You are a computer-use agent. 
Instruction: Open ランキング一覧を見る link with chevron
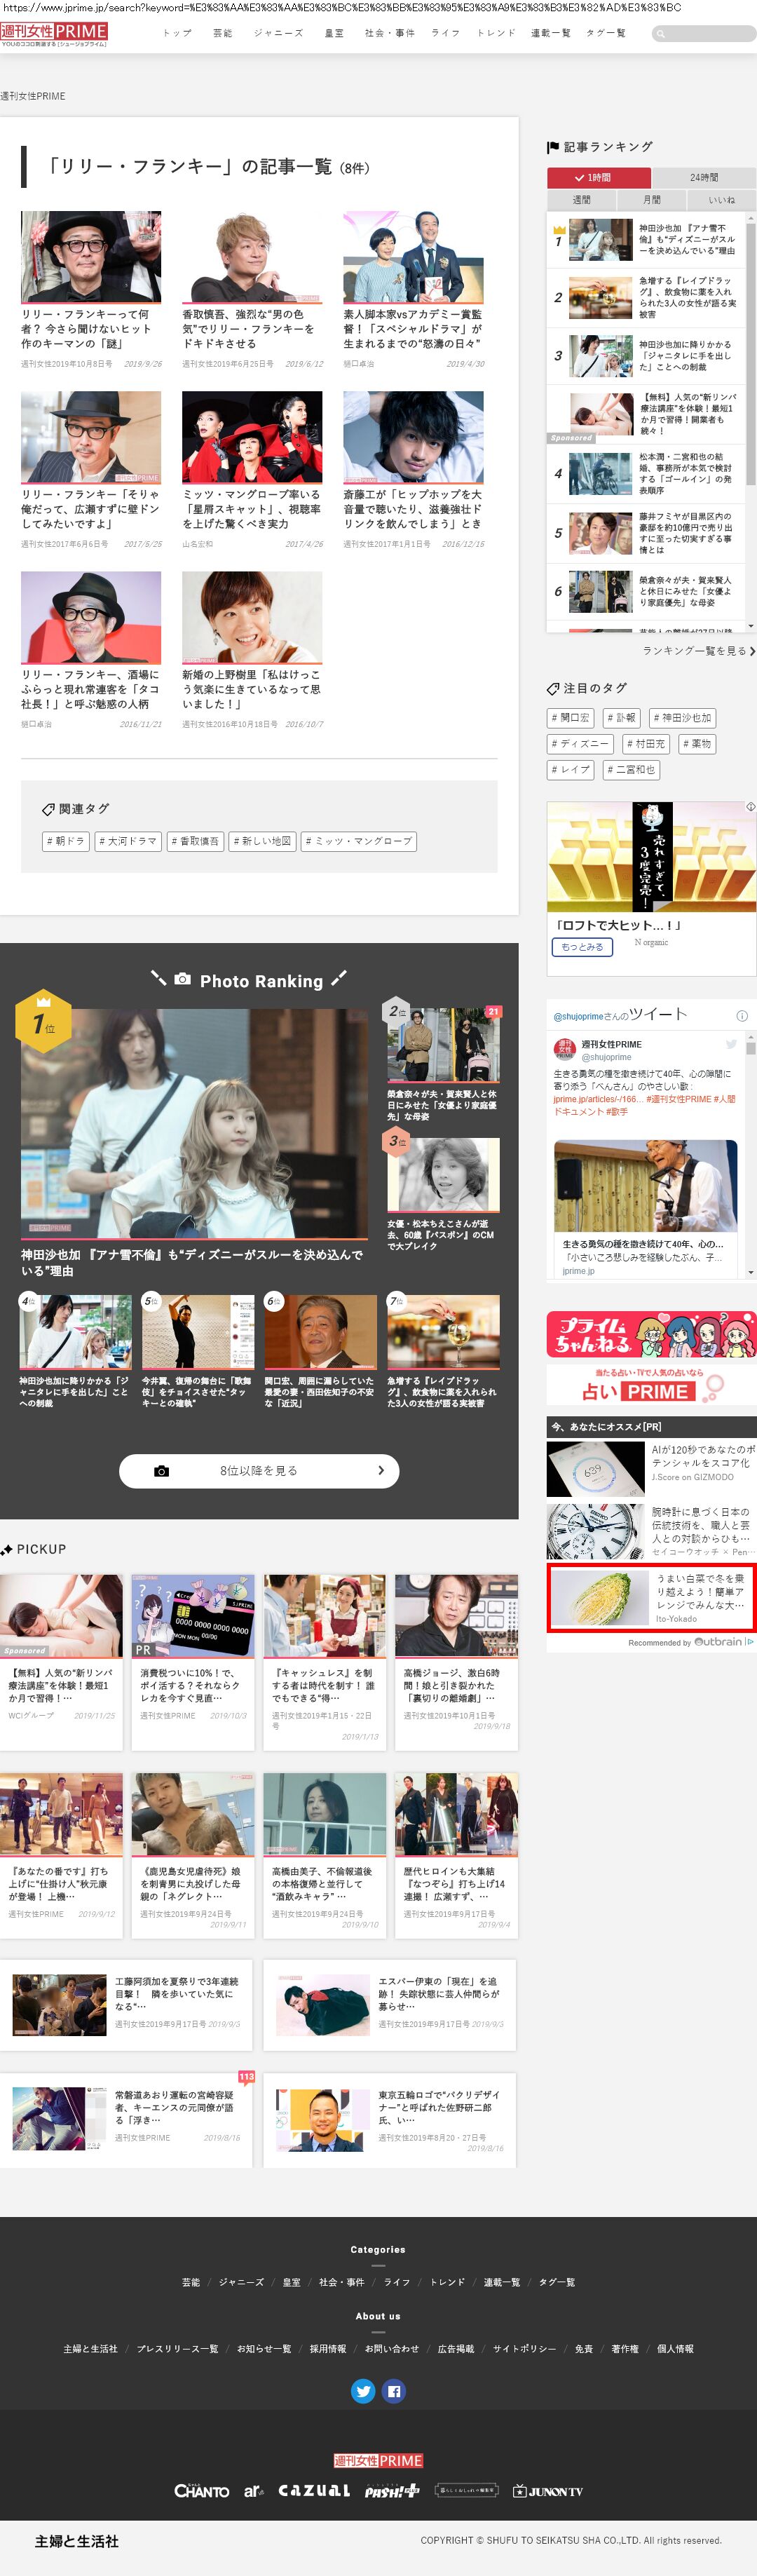[698, 651]
